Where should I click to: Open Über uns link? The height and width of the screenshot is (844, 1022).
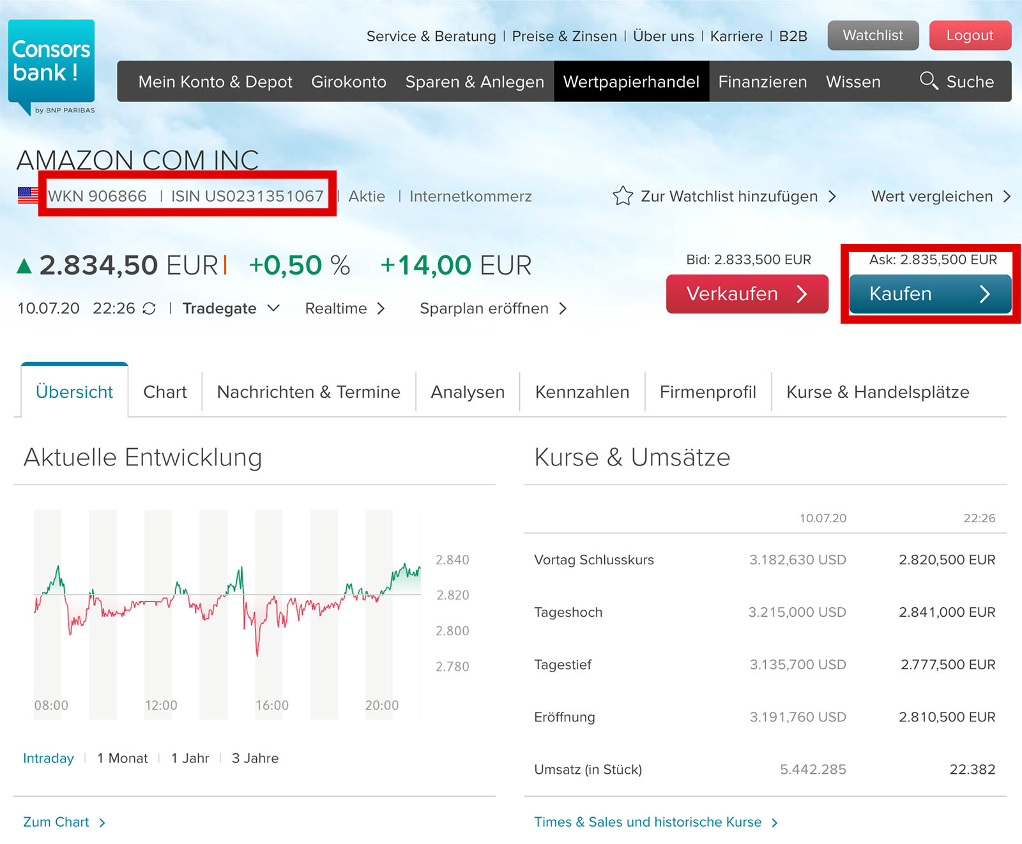pyautogui.click(x=664, y=36)
